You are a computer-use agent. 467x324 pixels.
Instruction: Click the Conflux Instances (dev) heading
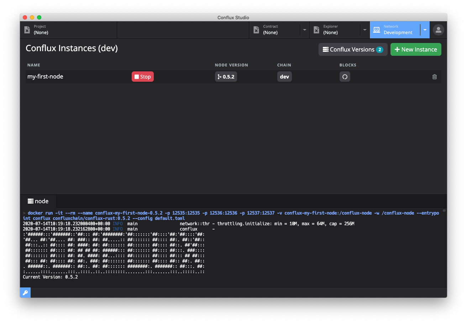pos(72,48)
